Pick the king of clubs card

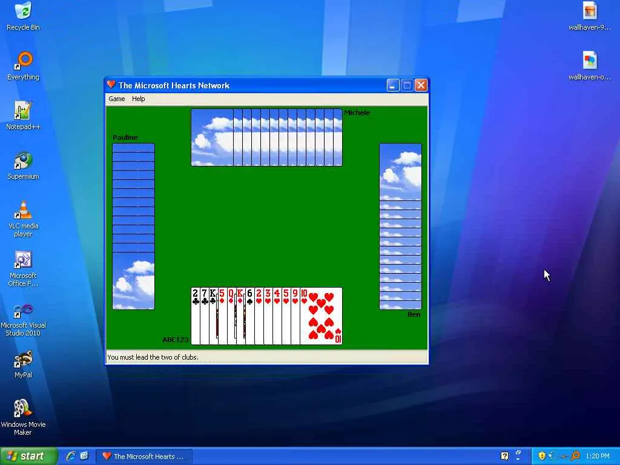(x=214, y=316)
